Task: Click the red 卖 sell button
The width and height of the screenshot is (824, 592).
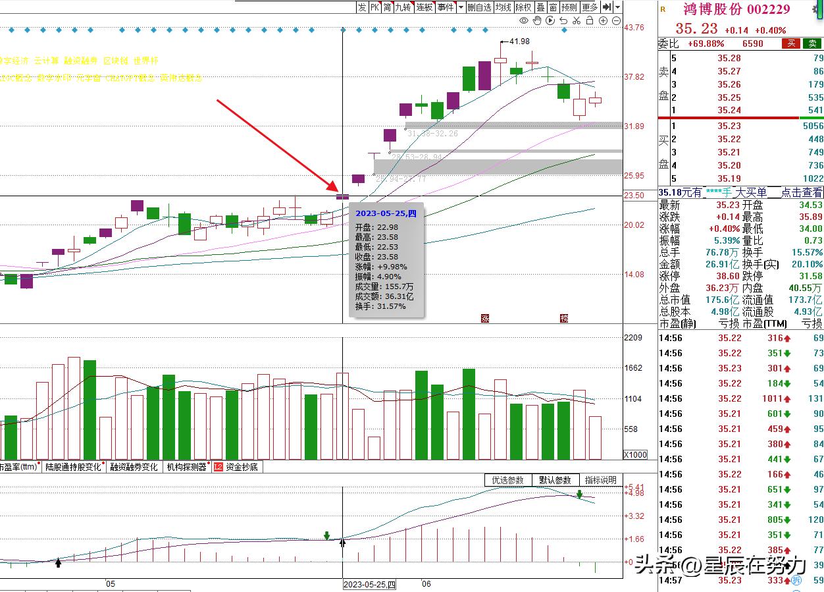Action: coord(813,43)
